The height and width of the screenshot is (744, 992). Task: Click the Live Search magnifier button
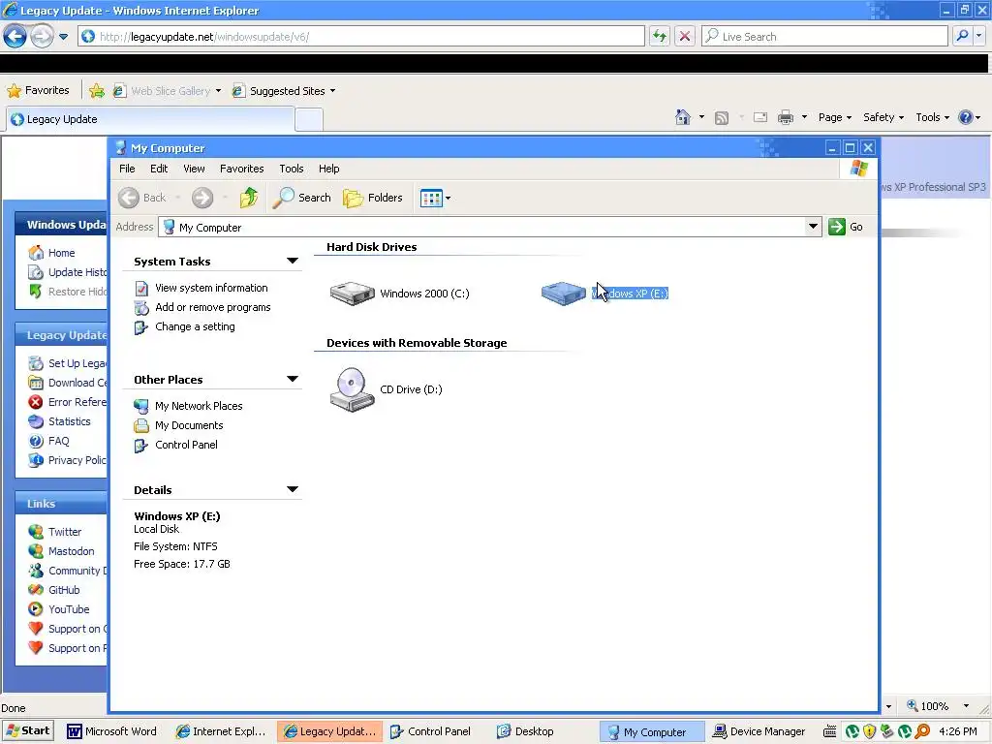point(962,36)
